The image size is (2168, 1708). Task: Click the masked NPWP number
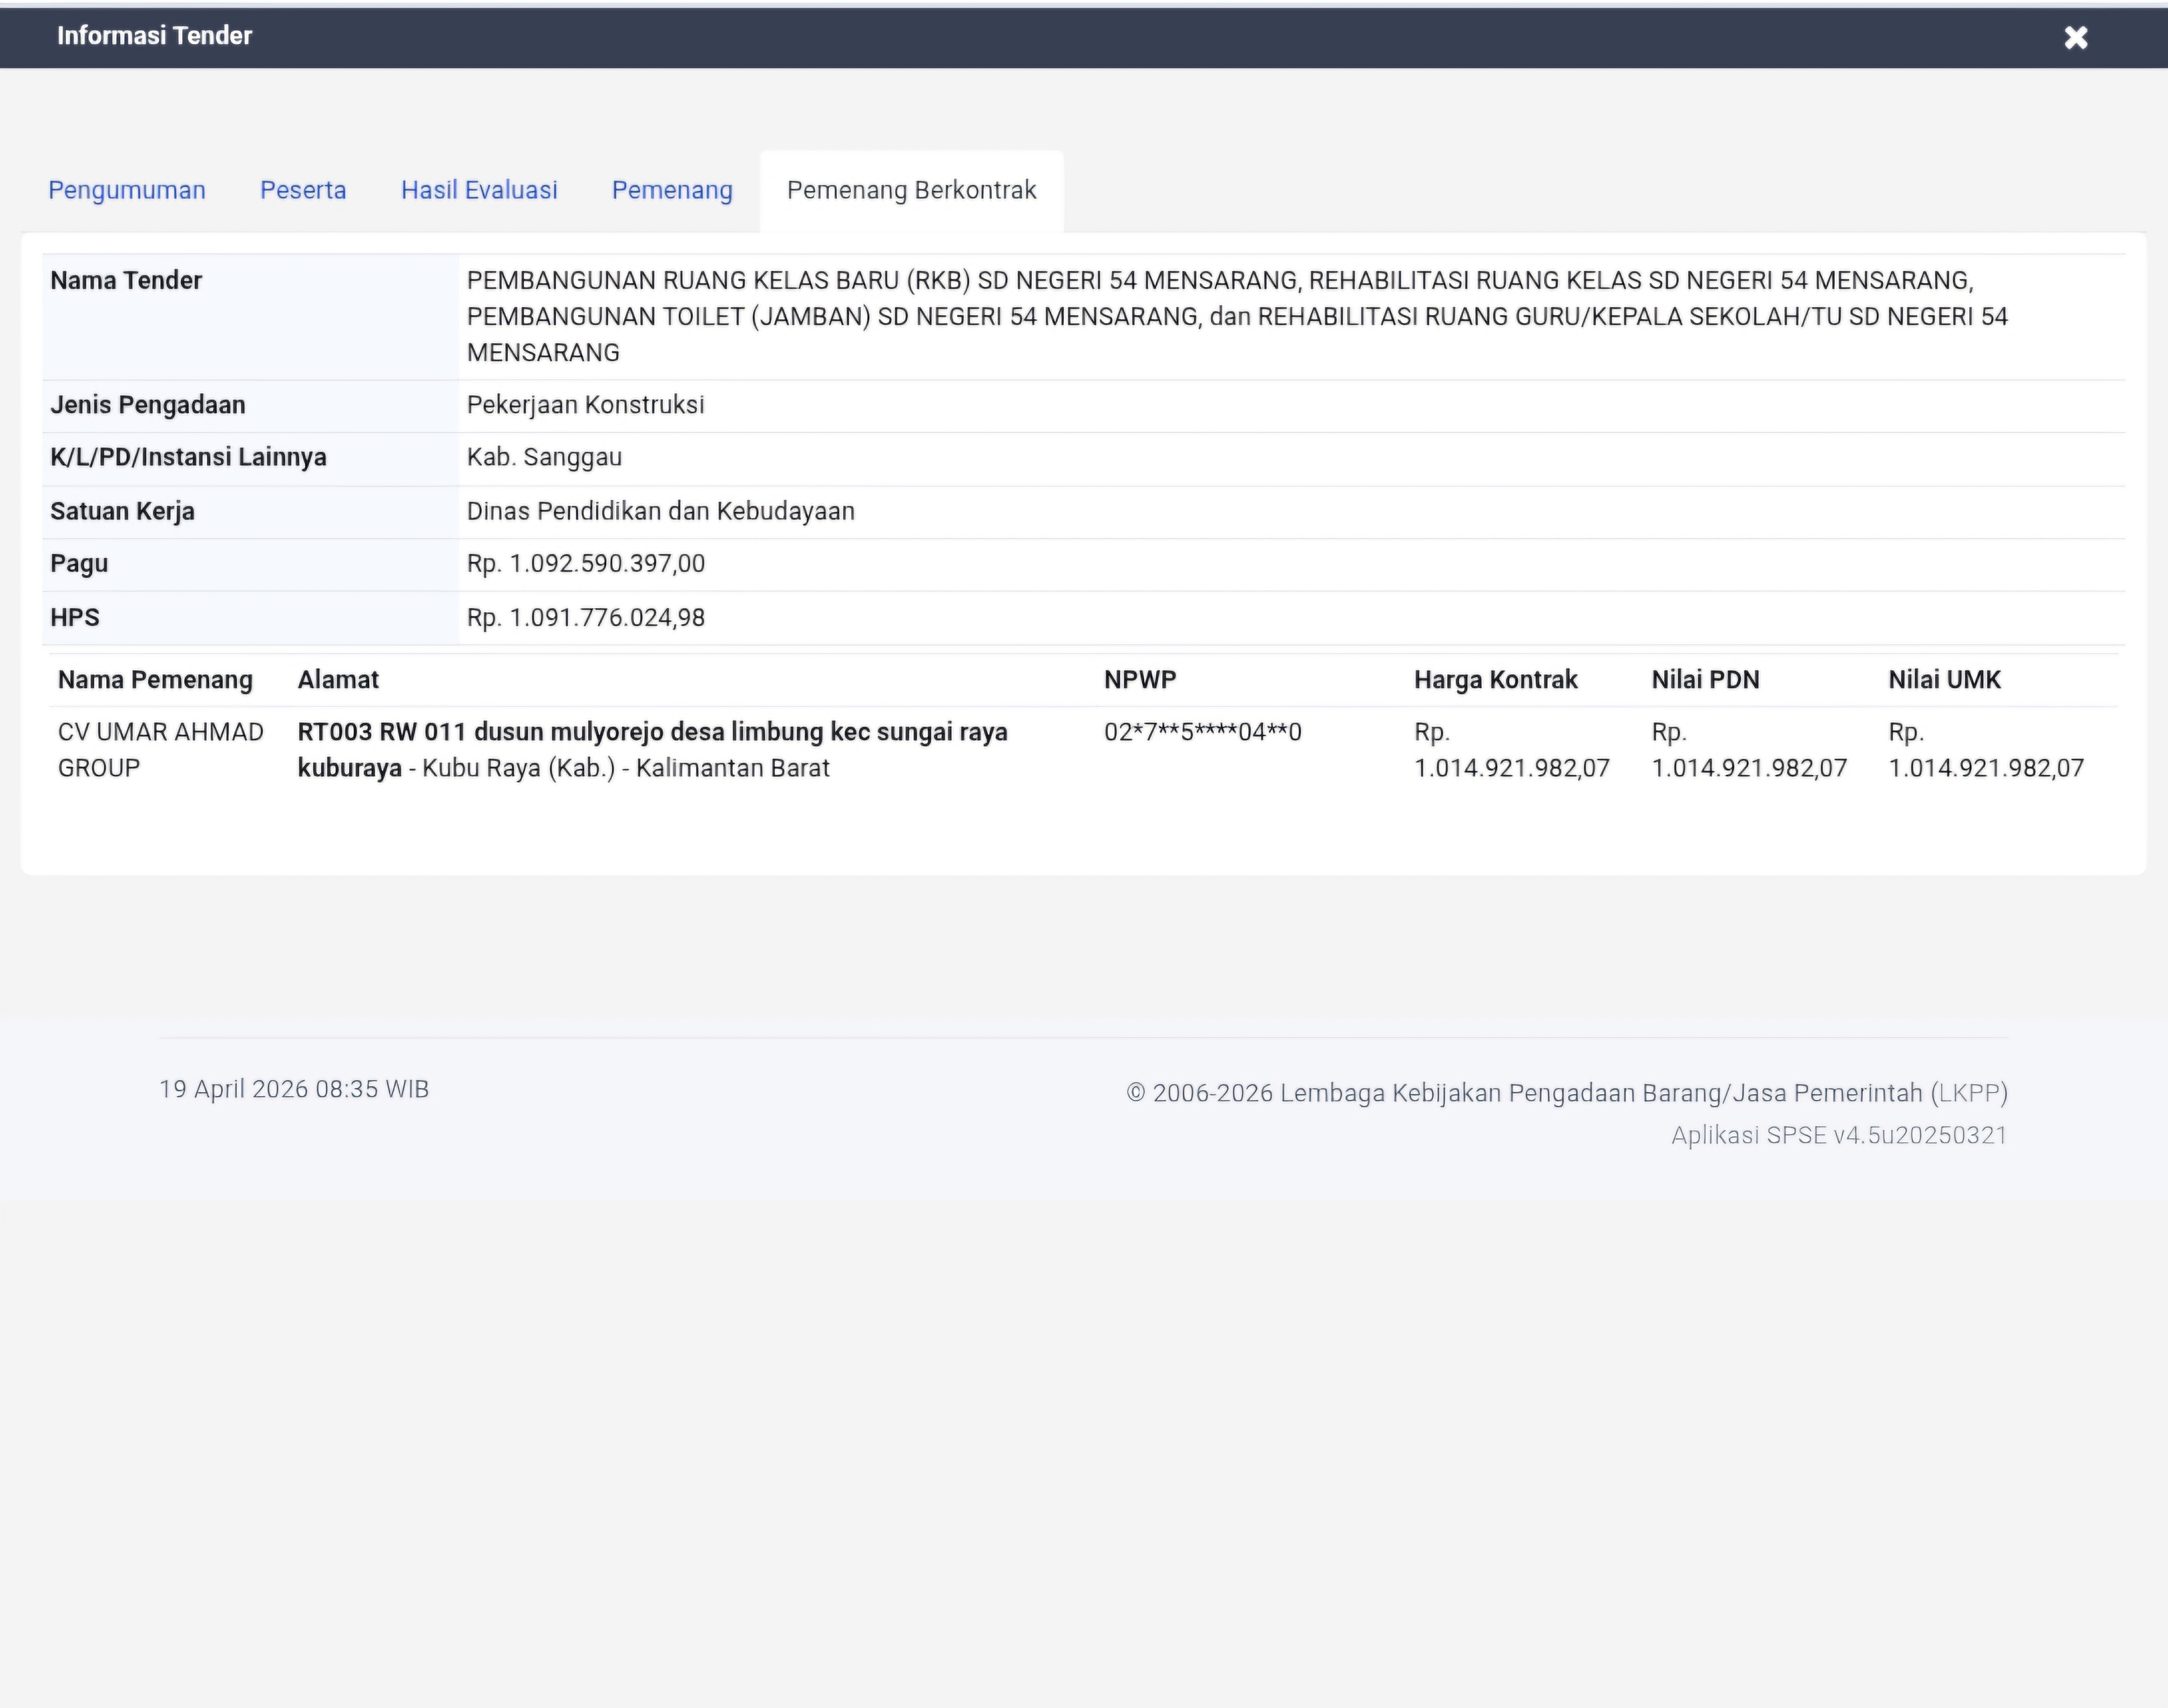pos(1202,732)
